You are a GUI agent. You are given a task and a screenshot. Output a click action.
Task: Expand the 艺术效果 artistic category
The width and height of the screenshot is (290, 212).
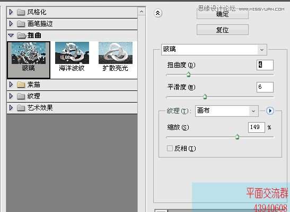point(11,107)
